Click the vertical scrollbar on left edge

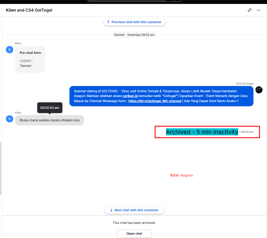pos(1,168)
